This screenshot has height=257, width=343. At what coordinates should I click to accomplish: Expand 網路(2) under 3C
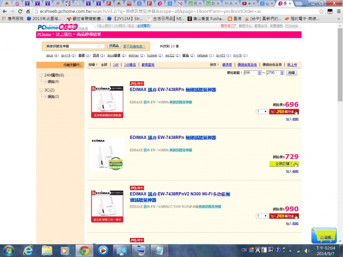coord(45,97)
